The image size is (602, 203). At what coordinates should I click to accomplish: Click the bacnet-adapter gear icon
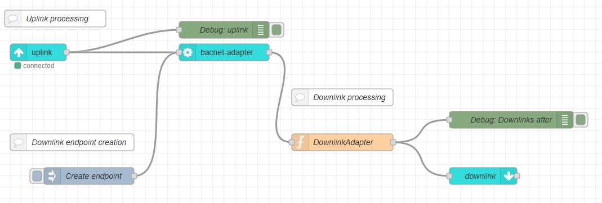[x=188, y=52]
